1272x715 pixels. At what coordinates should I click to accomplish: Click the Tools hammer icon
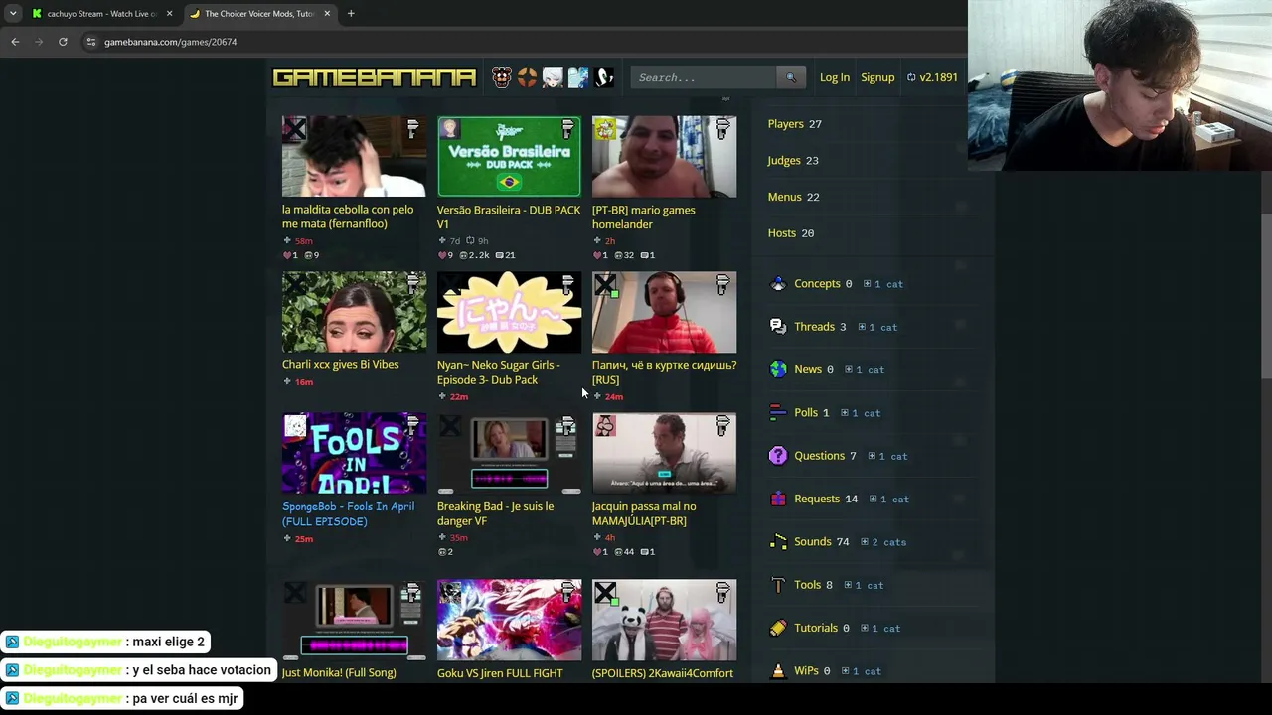(x=778, y=585)
